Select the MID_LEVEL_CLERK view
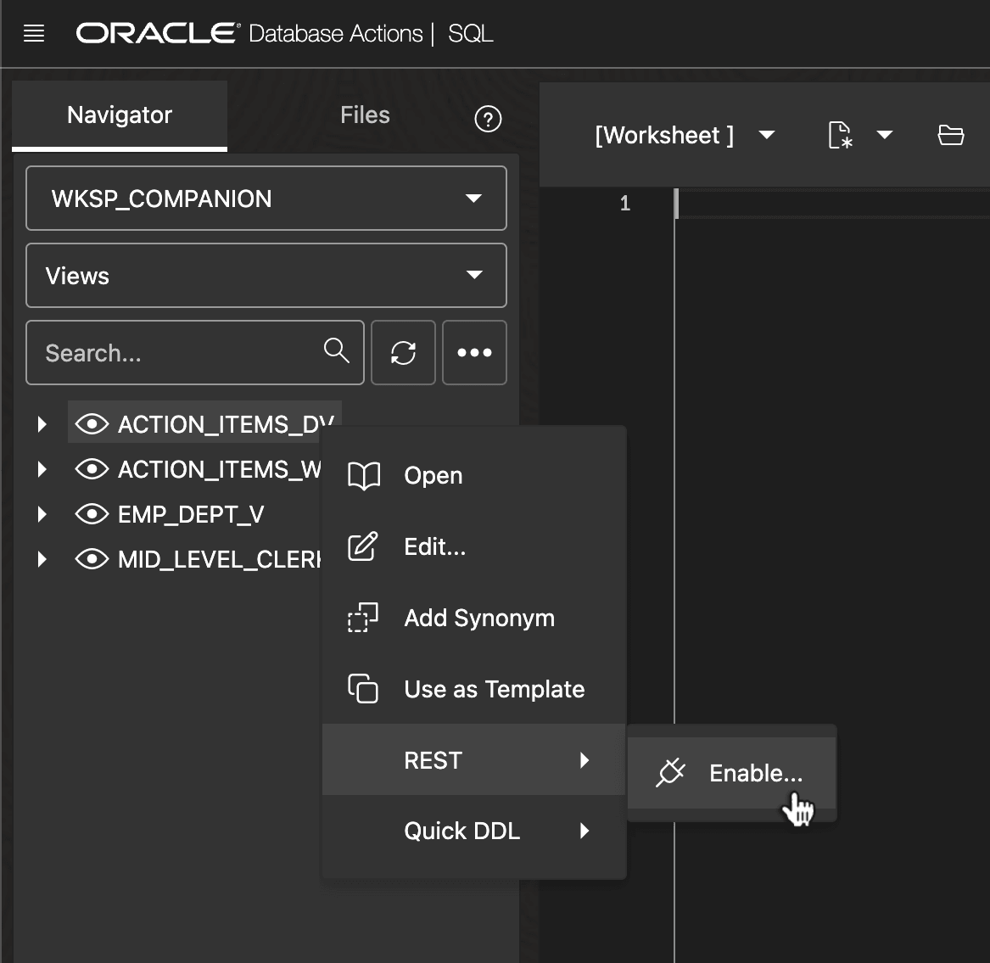The image size is (990, 963). point(220,559)
